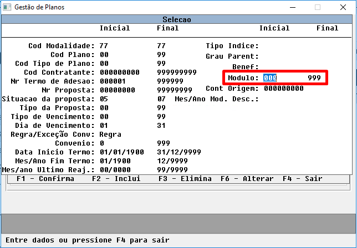Screen dimensions: 357x248
Task: Click Nr Proposta initial 00000000
Action: 118,90
